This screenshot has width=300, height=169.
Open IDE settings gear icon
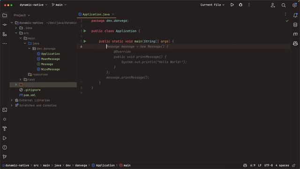(x=294, y=5)
